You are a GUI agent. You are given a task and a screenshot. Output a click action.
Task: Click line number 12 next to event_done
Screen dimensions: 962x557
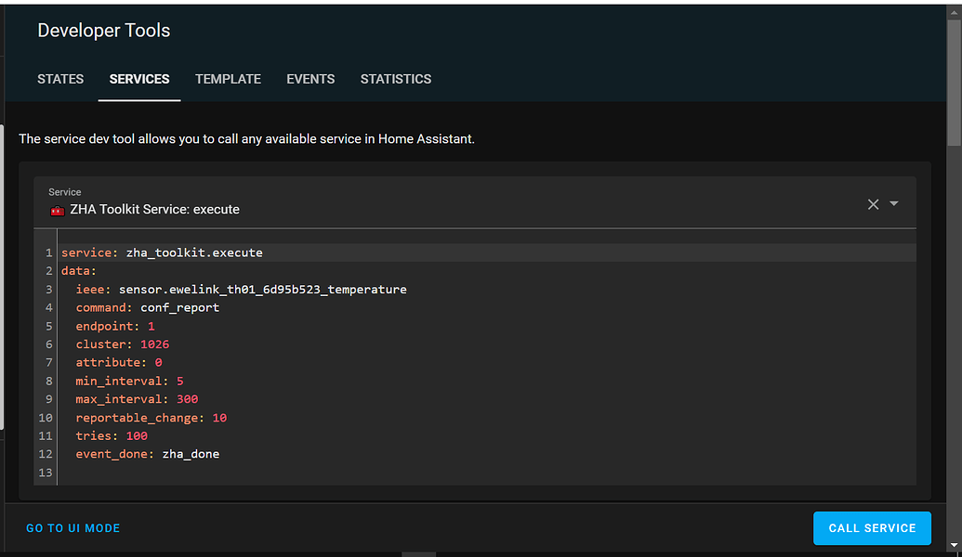[x=45, y=453]
